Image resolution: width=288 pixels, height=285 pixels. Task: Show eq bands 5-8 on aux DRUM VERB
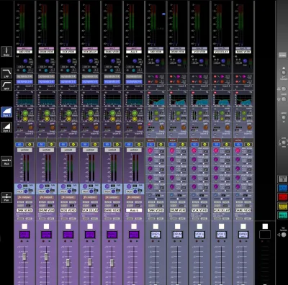(46, 81)
